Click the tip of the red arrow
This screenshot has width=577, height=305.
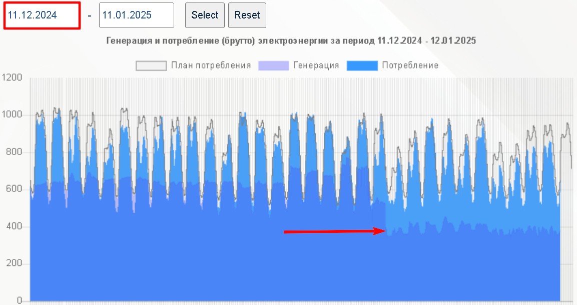click(384, 231)
